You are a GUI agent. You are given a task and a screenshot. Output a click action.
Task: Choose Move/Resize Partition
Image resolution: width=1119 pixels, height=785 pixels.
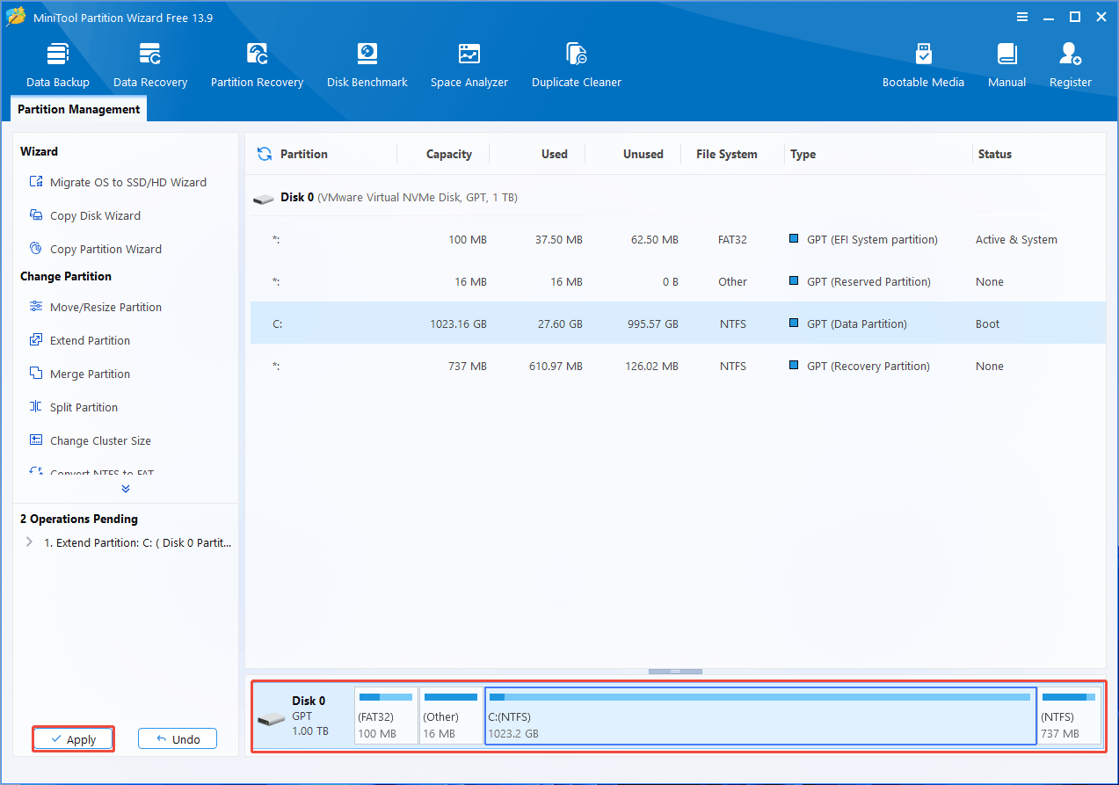click(95, 307)
